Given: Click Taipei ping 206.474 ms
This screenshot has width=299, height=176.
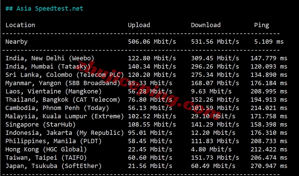Looking at the screenshot, I should [269, 158].
